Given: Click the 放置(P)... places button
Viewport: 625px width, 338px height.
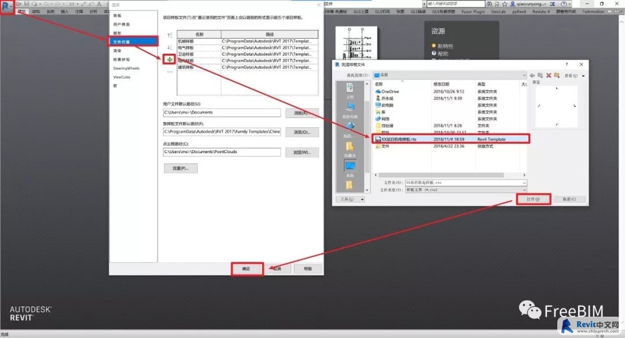Looking at the screenshot, I should pos(181,168).
